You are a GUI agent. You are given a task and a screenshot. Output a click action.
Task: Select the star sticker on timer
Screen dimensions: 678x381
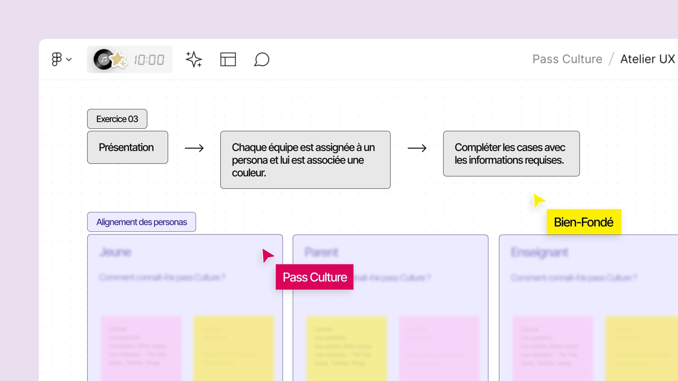point(118,59)
